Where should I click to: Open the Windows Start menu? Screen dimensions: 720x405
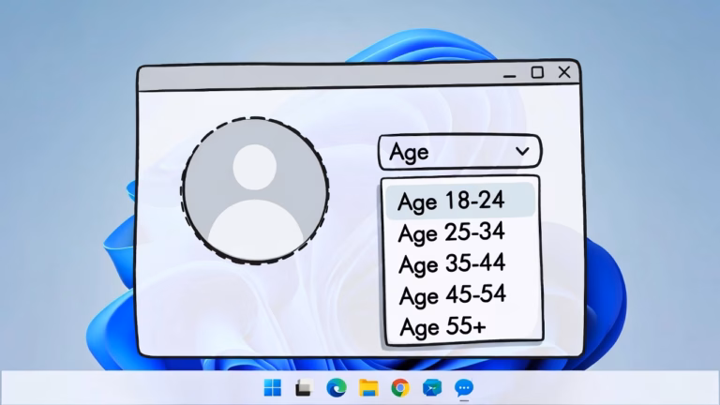[x=273, y=387]
